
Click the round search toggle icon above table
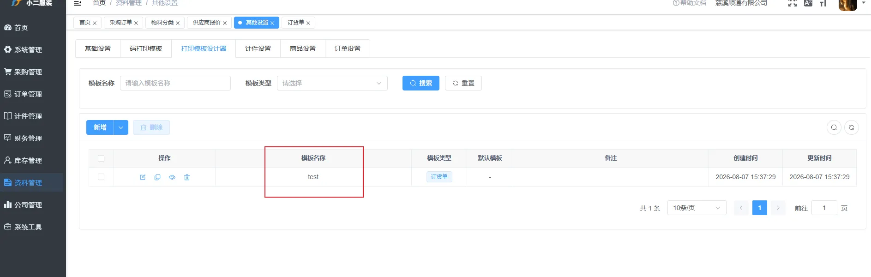point(834,127)
